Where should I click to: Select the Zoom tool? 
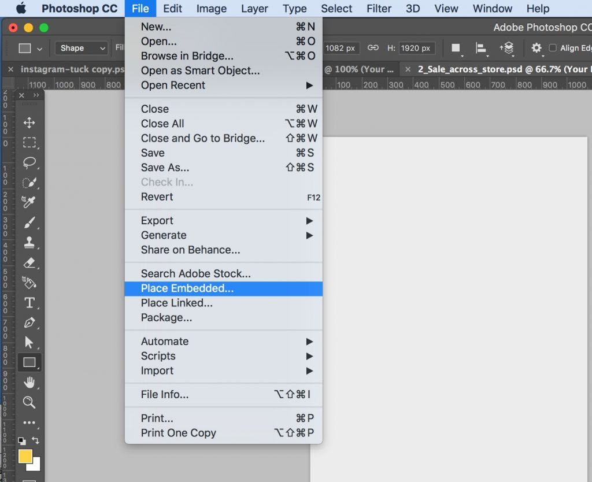click(x=29, y=402)
